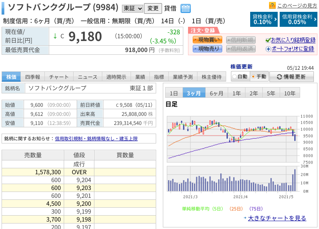Select the 10年 chart period tab

point(290,93)
